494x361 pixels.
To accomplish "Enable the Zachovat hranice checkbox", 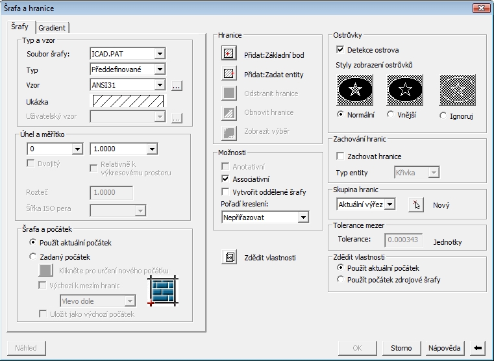I will click(340, 156).
